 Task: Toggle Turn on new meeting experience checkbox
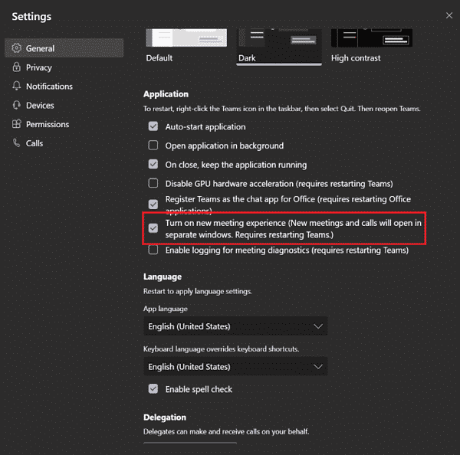(x=153, y=228)
